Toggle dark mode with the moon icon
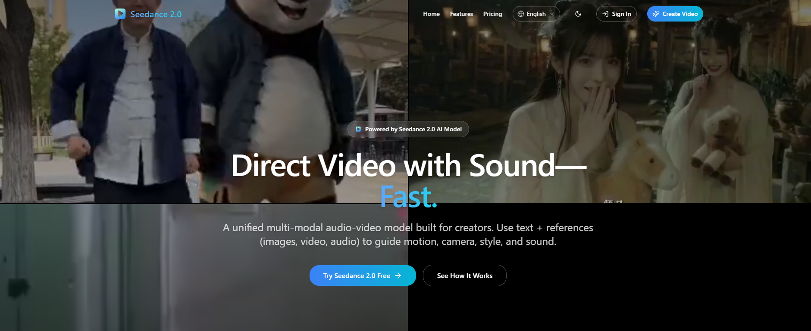 click(x=578, y=14)
